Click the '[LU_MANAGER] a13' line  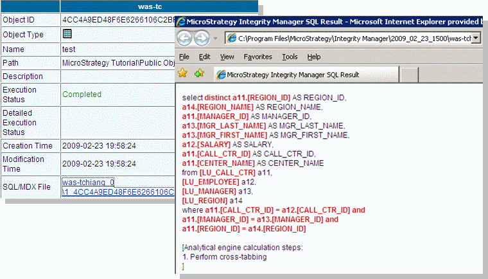coord(218,191)
